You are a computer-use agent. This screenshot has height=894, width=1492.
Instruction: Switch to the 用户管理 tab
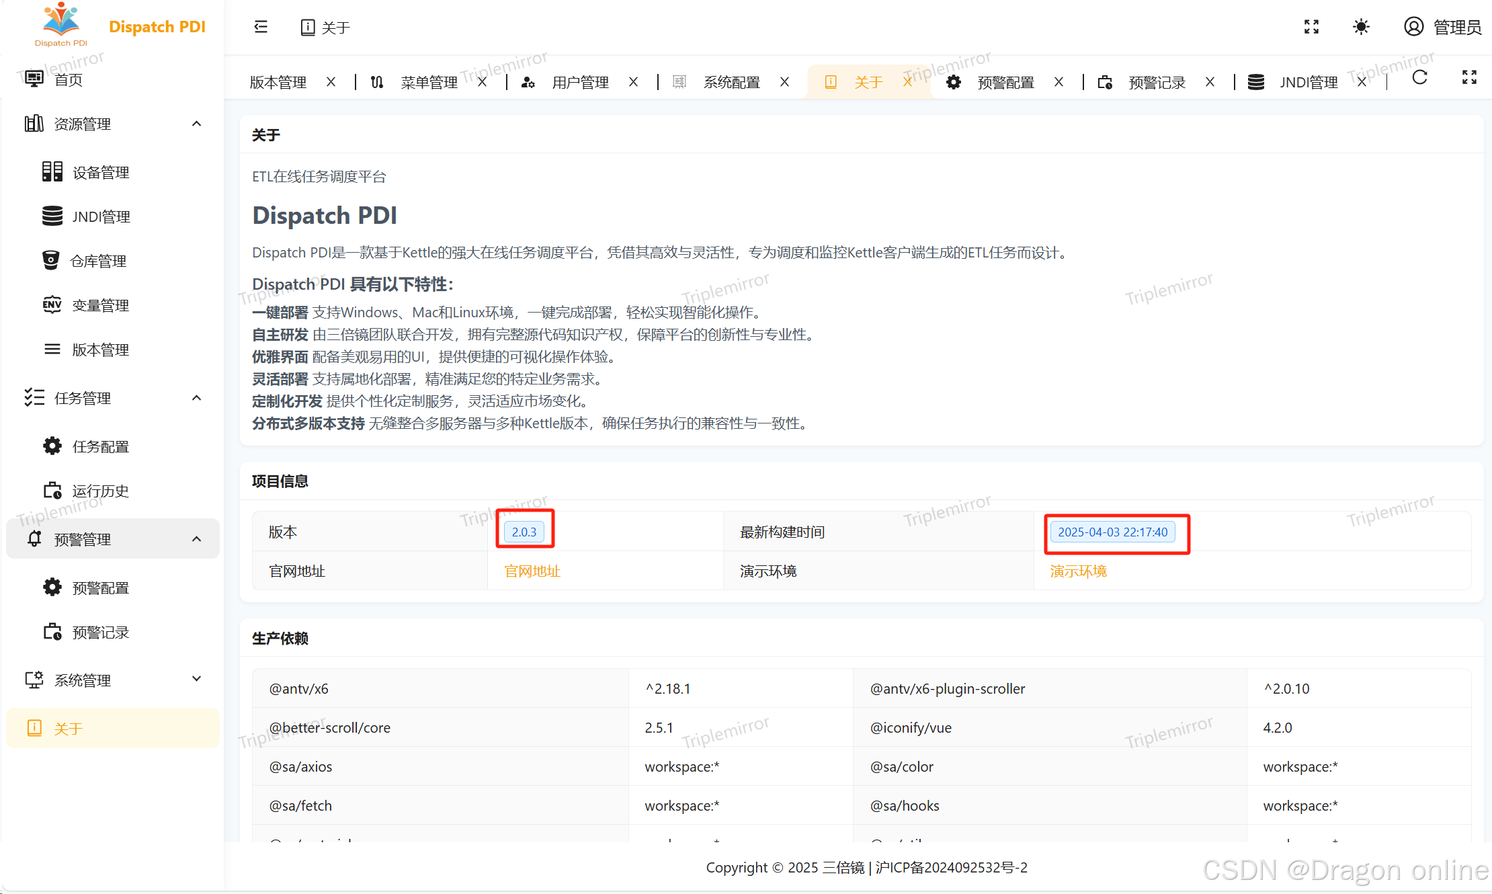579,83
